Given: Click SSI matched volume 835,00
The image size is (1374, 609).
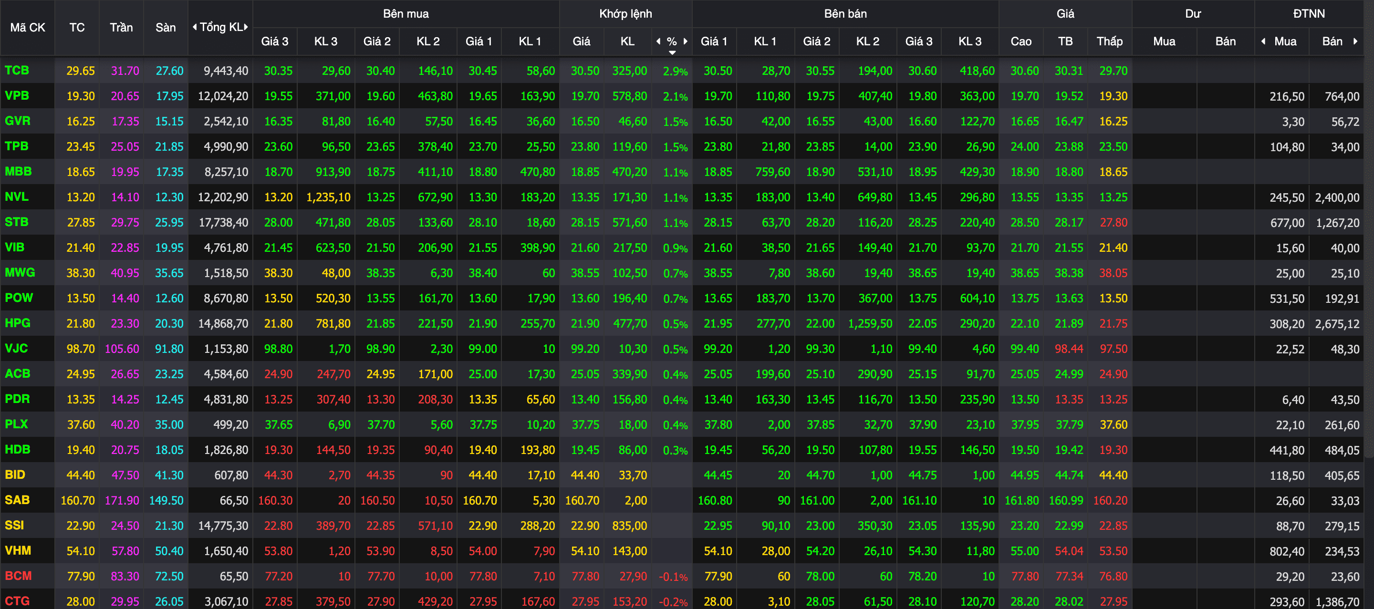Looking at the screenshot, I should 629,526.
